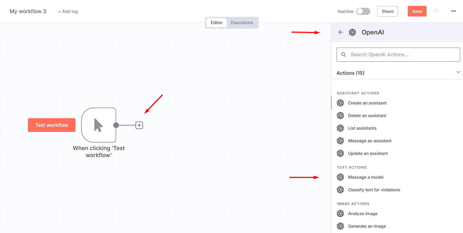Click the Add tag link

coord(68,11)
